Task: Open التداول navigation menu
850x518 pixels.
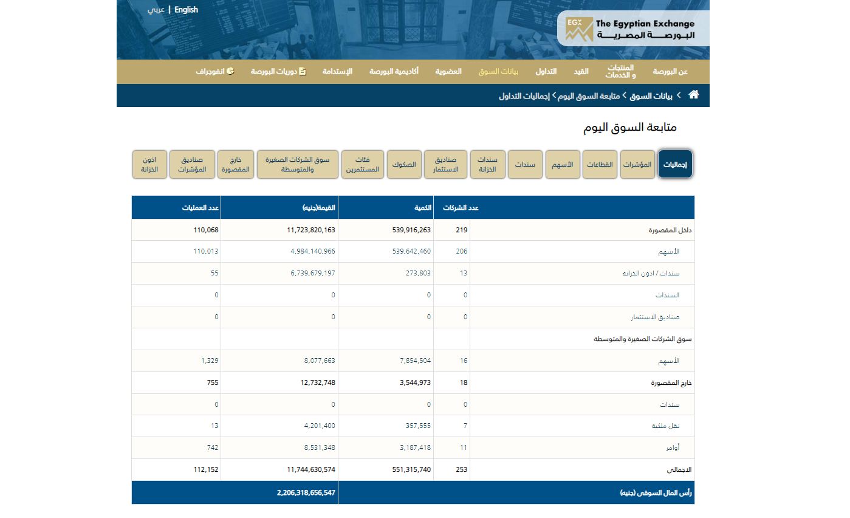Action: 546,72
